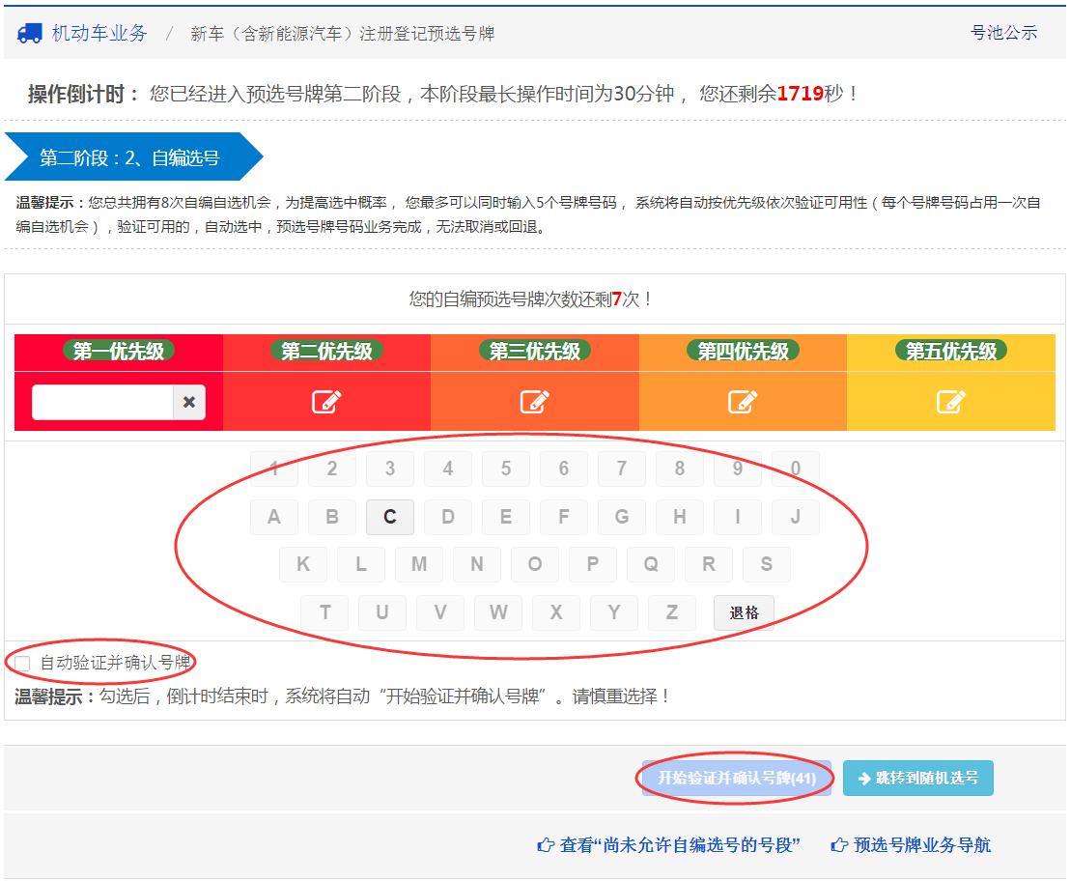
Task: Click the edit icon under 第五优先级
Action: tap(951, 402)
